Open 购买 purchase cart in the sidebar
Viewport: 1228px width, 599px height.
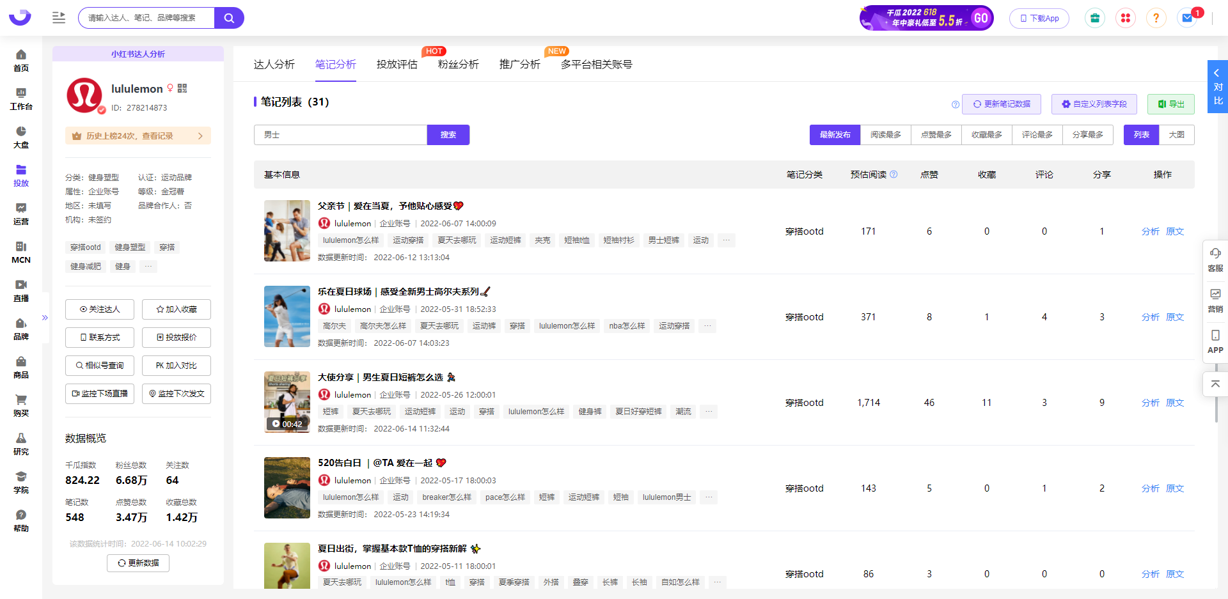[x=21, y=406]
